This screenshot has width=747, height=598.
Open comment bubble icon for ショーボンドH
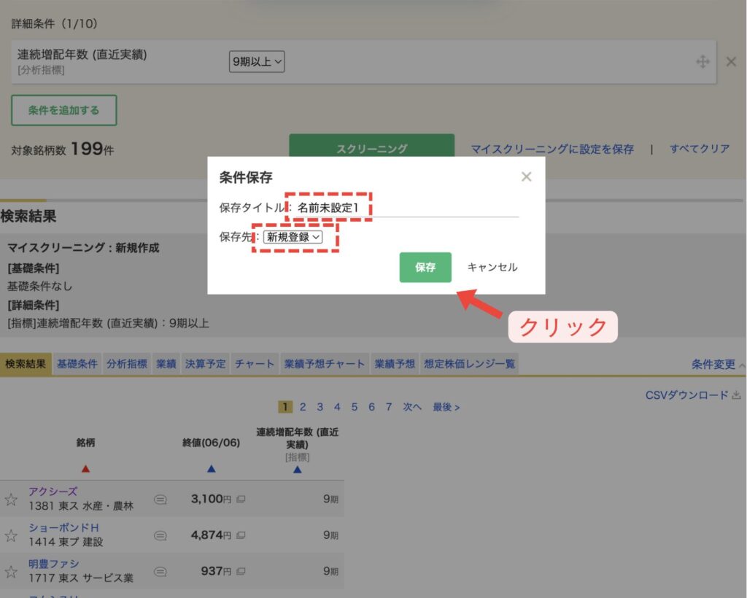tap(160, 535)
